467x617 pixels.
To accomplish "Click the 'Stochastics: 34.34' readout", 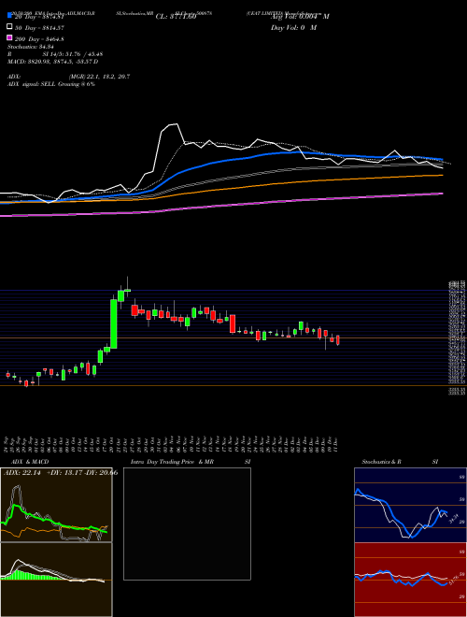I will pyautogui.click(x=33, y=48).
